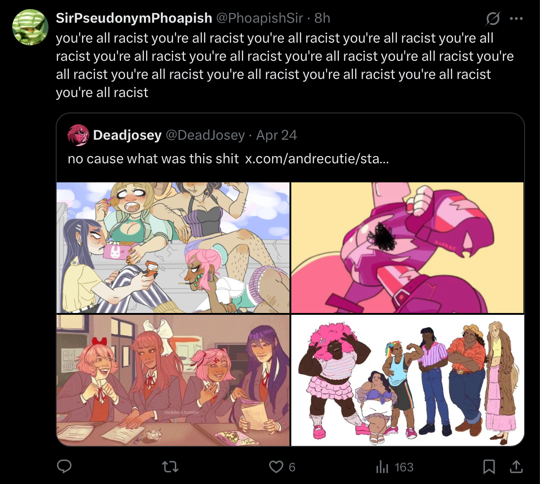Click the @DeadJosey handle

[x=205, y=135]
